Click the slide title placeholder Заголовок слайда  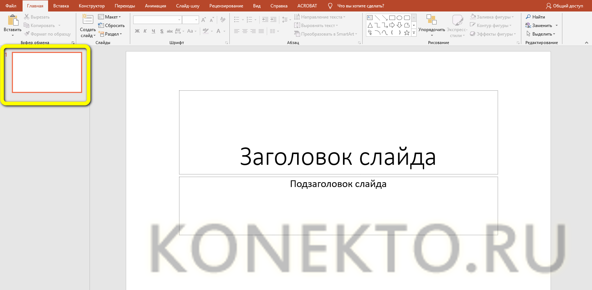pyautogui.click(x=338, y=132)
